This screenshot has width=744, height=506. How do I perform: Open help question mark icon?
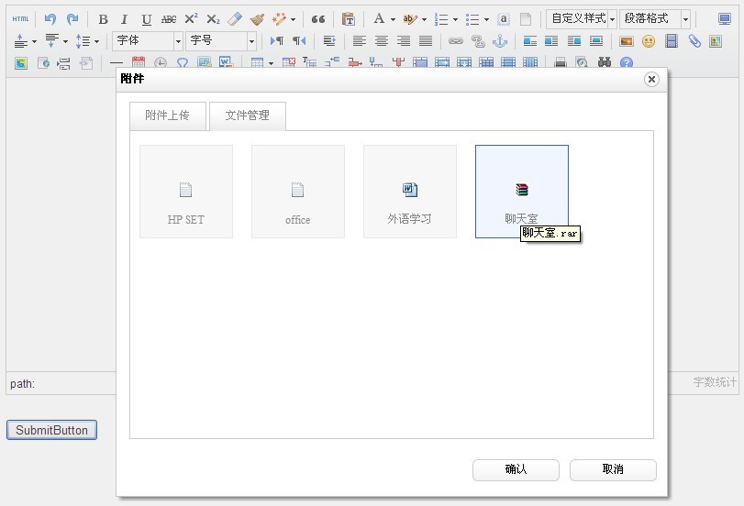coord(627,62)
